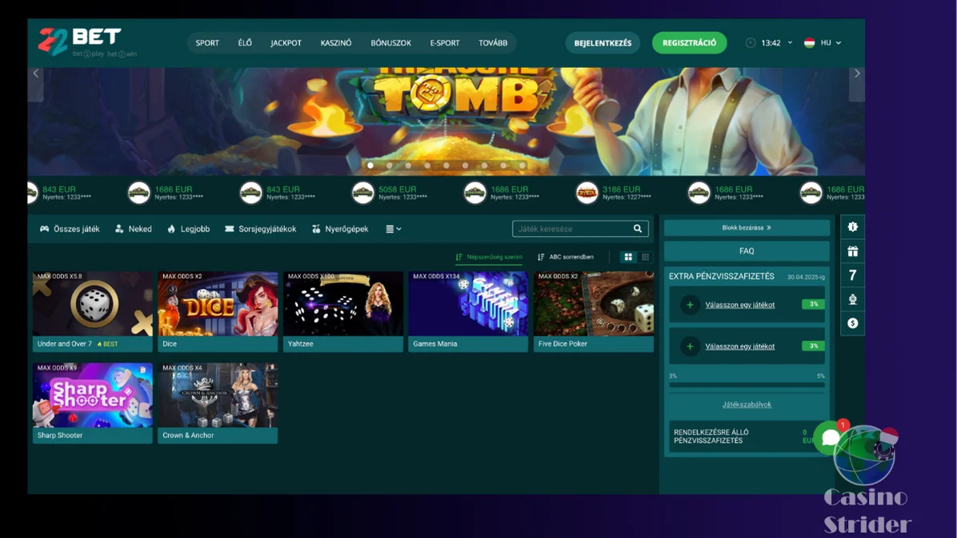
Task: Click the flame icon beside Legjobb
Action: pos(171,229)
